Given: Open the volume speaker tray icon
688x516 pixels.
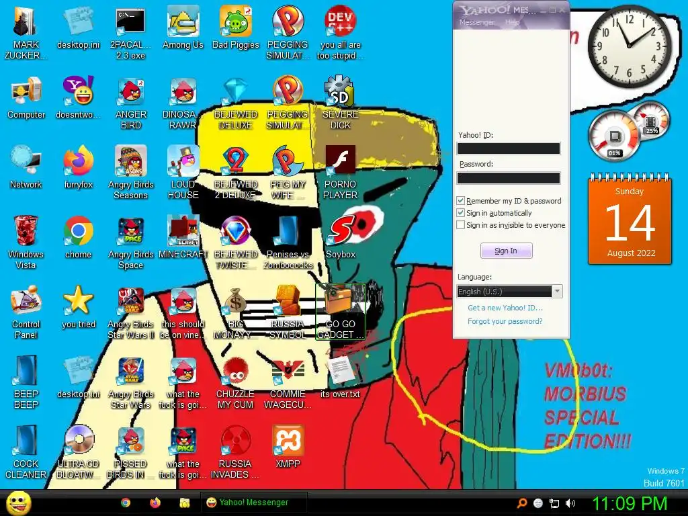Looking at the screenshot, I should 570,503.
